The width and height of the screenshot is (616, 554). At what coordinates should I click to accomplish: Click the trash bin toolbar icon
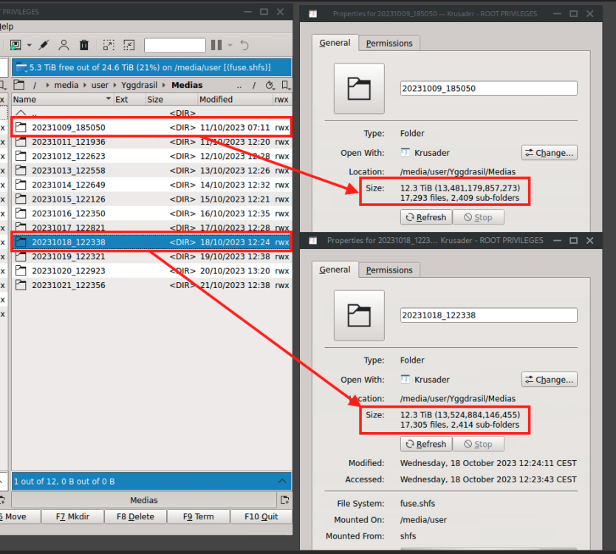tap(84, 45)
